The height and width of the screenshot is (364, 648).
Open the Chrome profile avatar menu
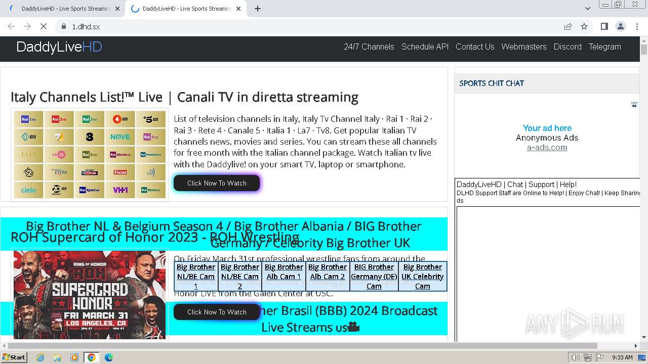(621, 26)
